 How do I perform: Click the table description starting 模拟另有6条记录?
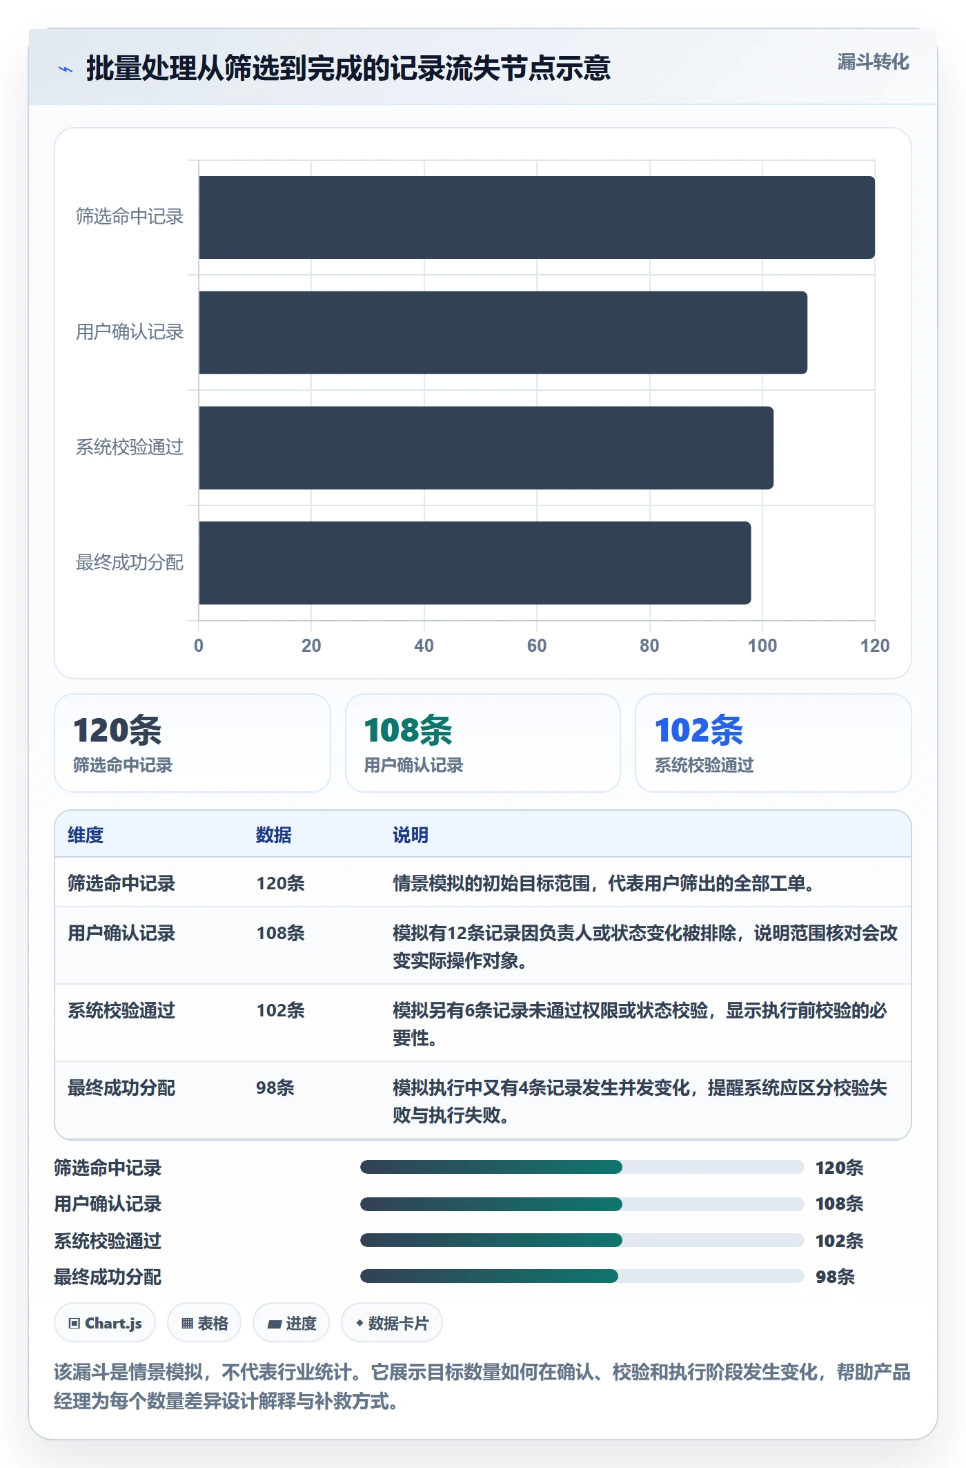tap(640, 1024)
